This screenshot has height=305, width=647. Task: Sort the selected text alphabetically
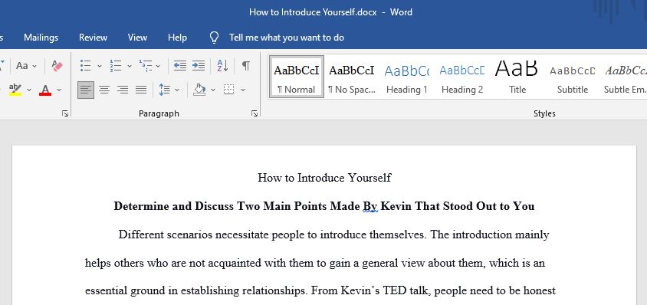(x=222, y=66)
